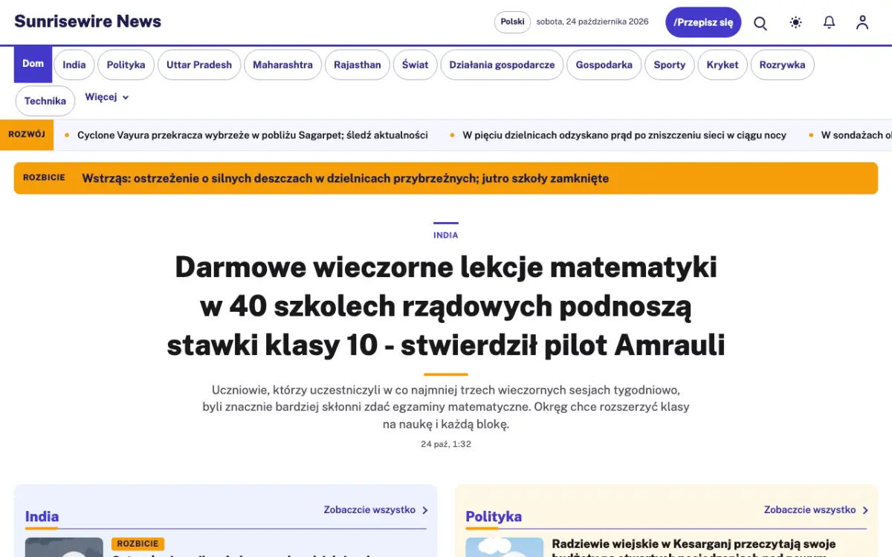Viewport: 892px width, 557px height.
Task: Open India section article thumbnail
Action: pos(64,547)
